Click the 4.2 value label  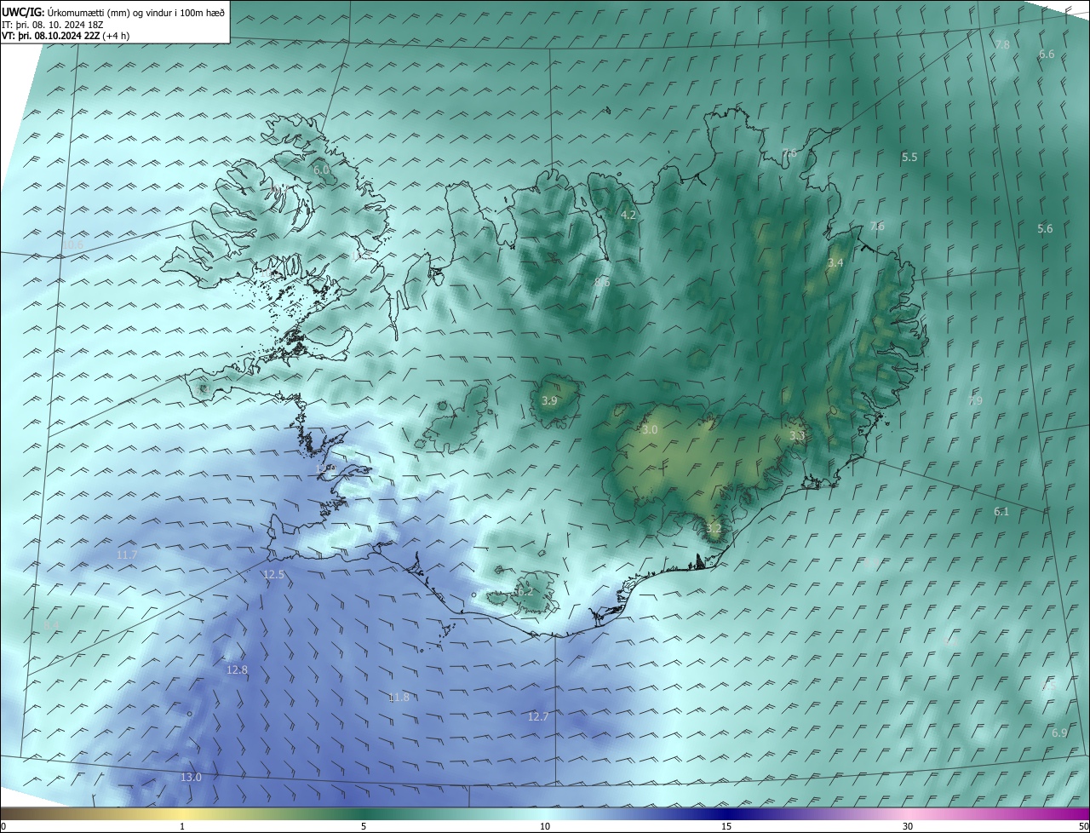tap(628, 215)
